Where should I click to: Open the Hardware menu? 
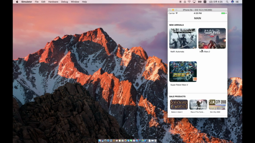(53, 2)
